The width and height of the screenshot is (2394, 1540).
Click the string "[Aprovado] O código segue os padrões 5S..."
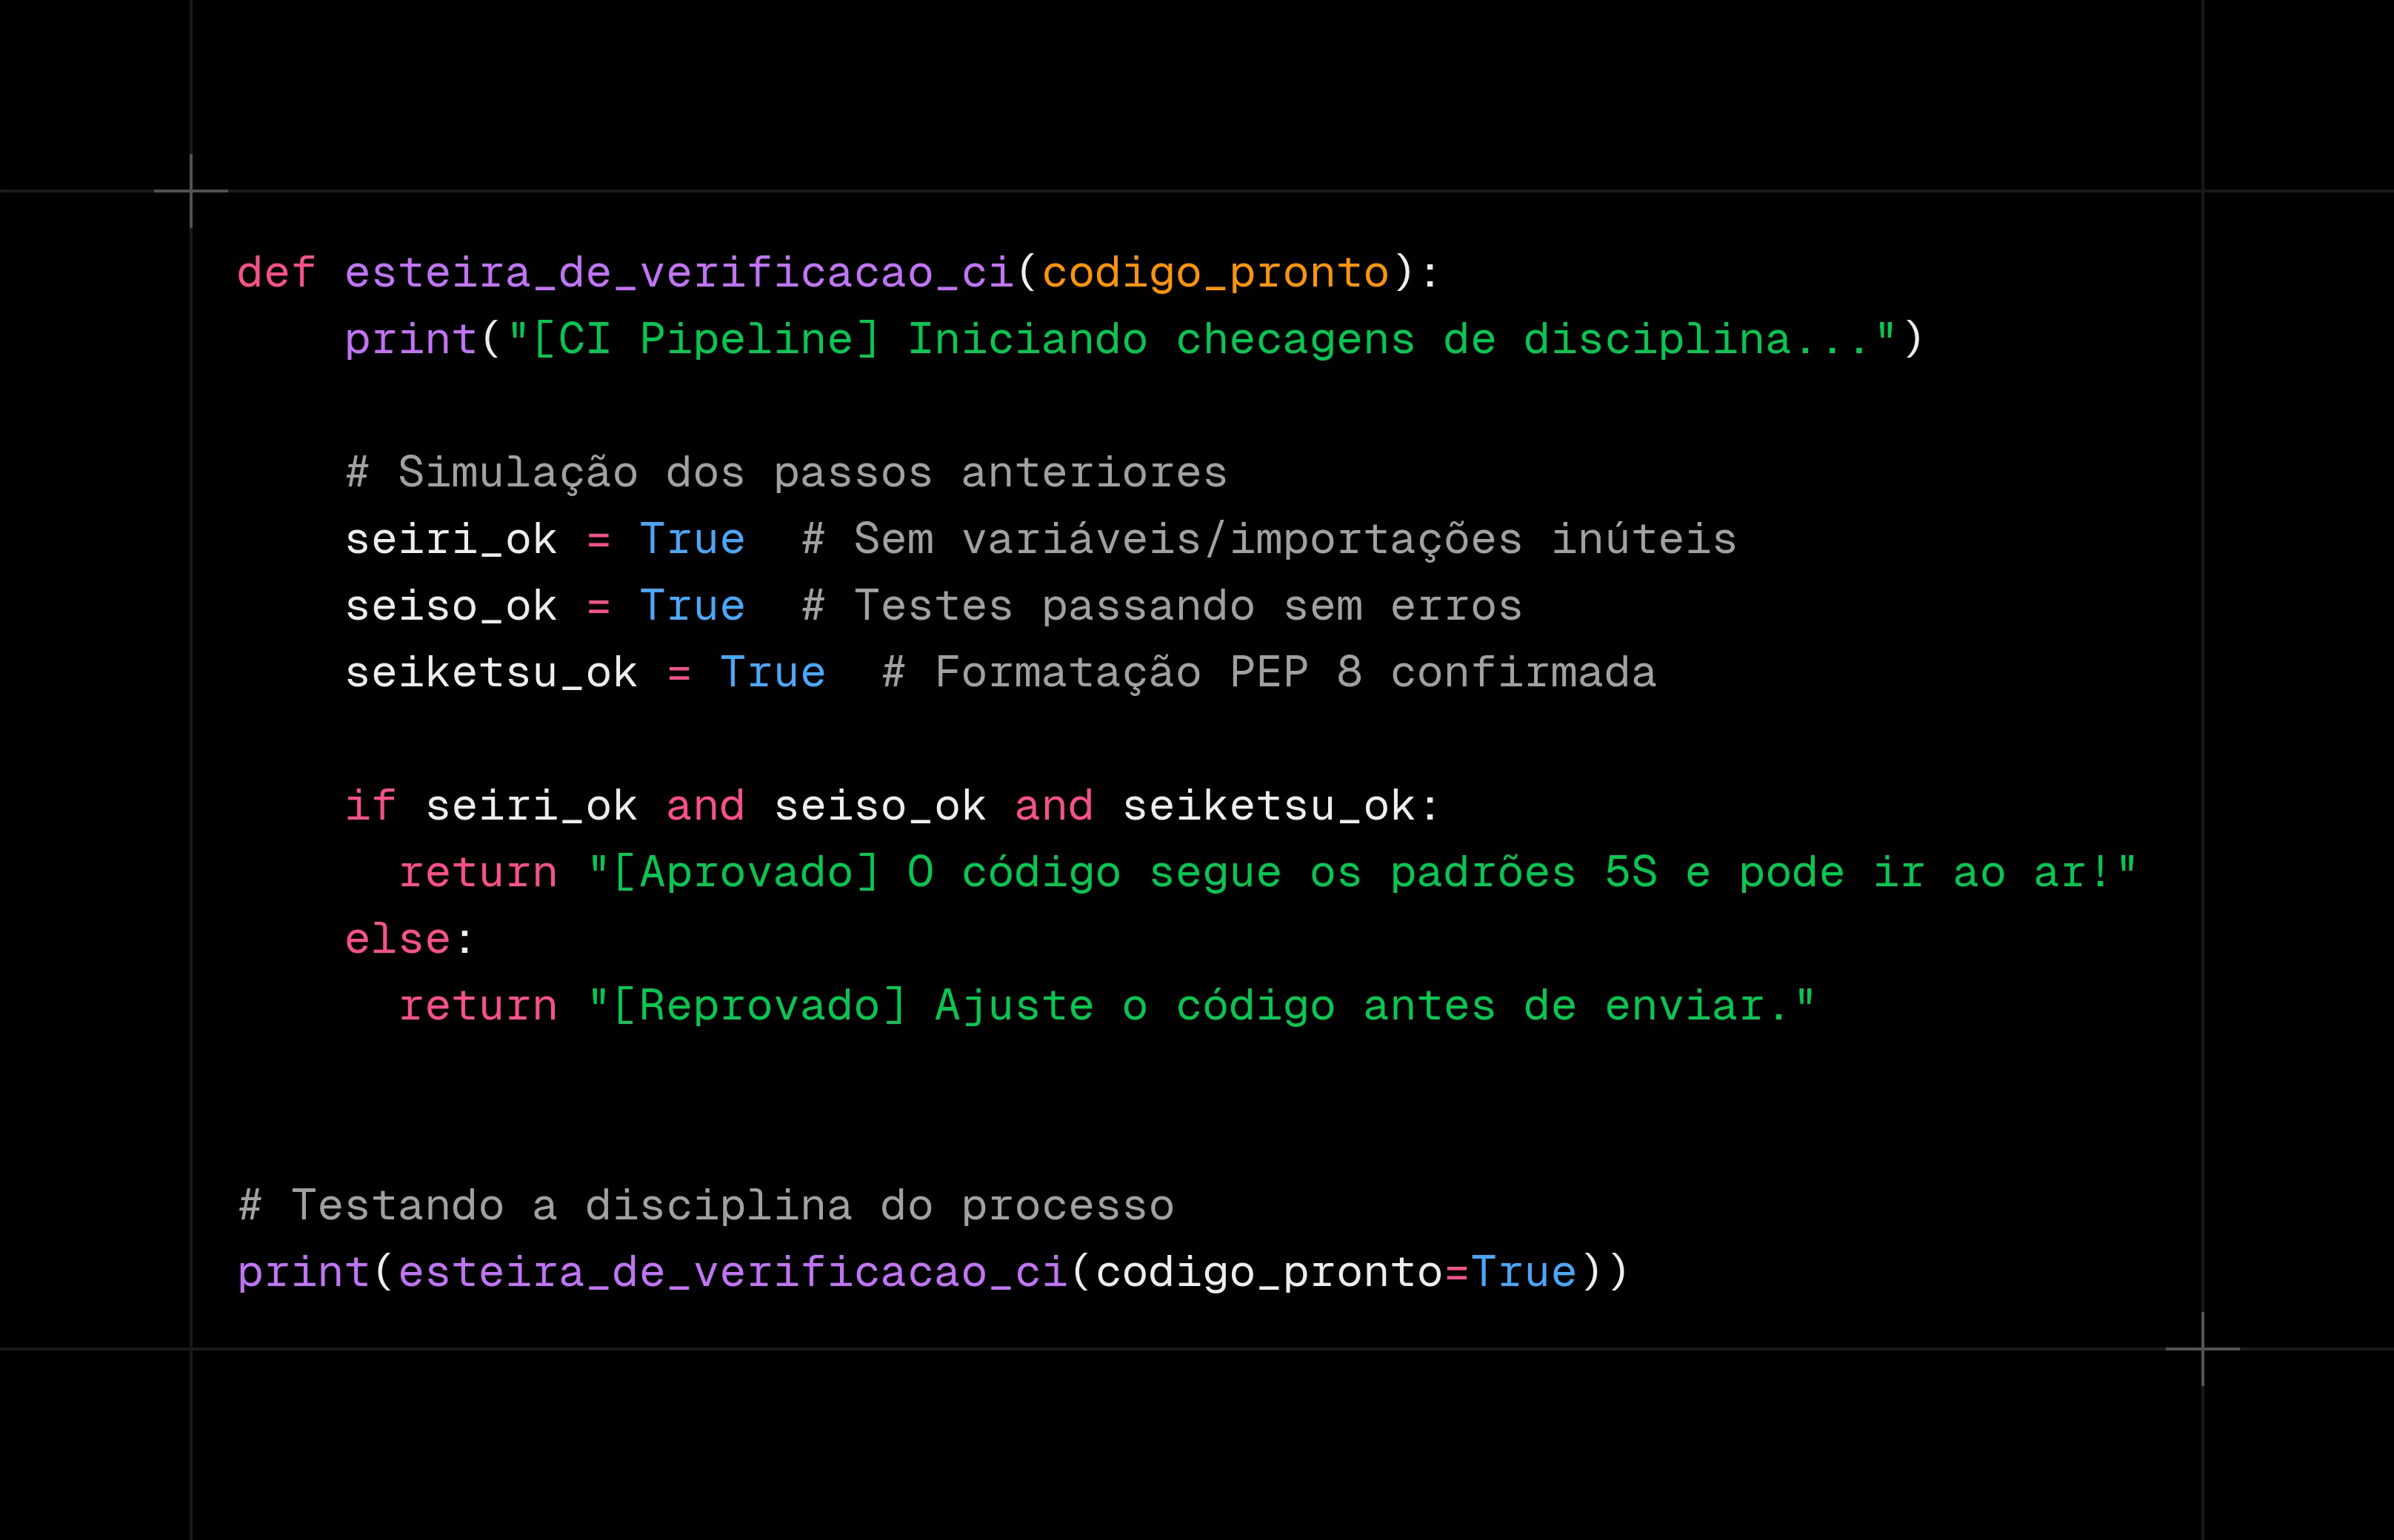click(1363, 873)
